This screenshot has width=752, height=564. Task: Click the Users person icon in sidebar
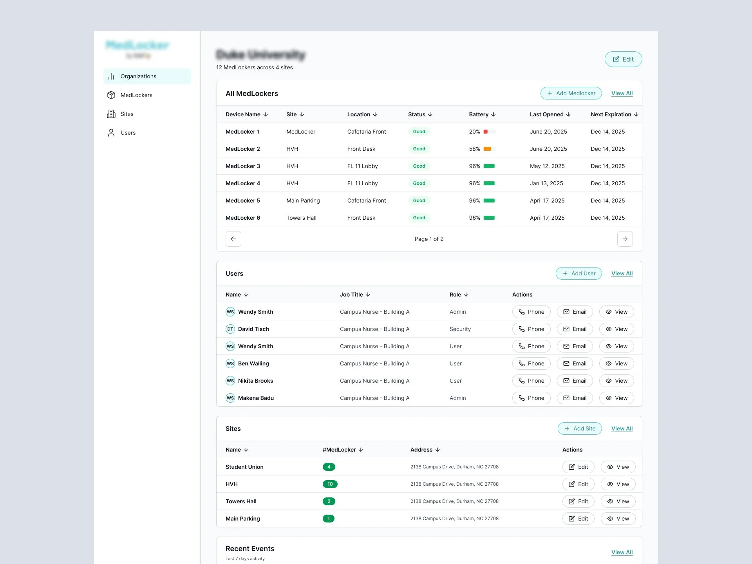[x=111, y=133]
